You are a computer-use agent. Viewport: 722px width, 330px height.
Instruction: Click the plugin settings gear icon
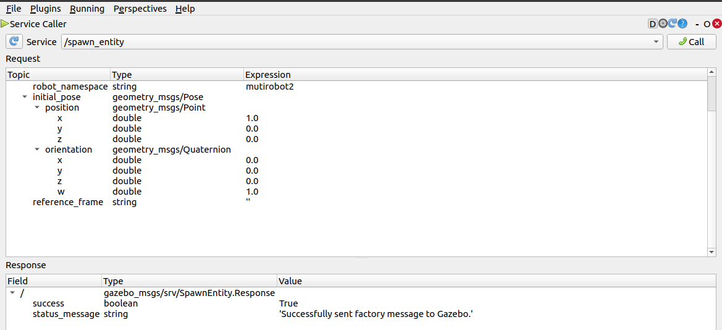coord(663,24)
